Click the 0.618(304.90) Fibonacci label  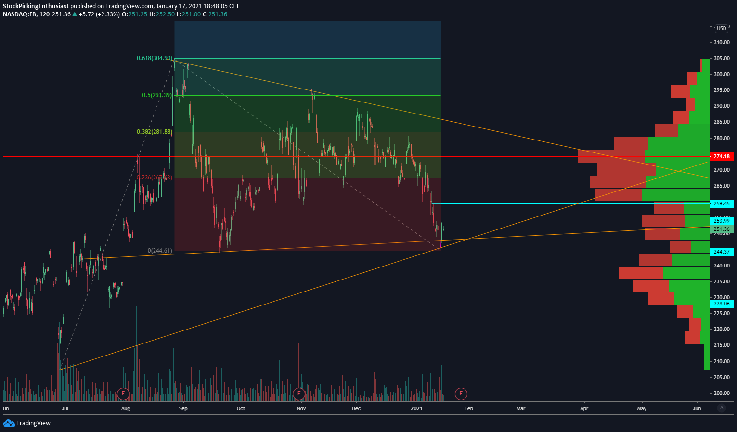point(154,58)
